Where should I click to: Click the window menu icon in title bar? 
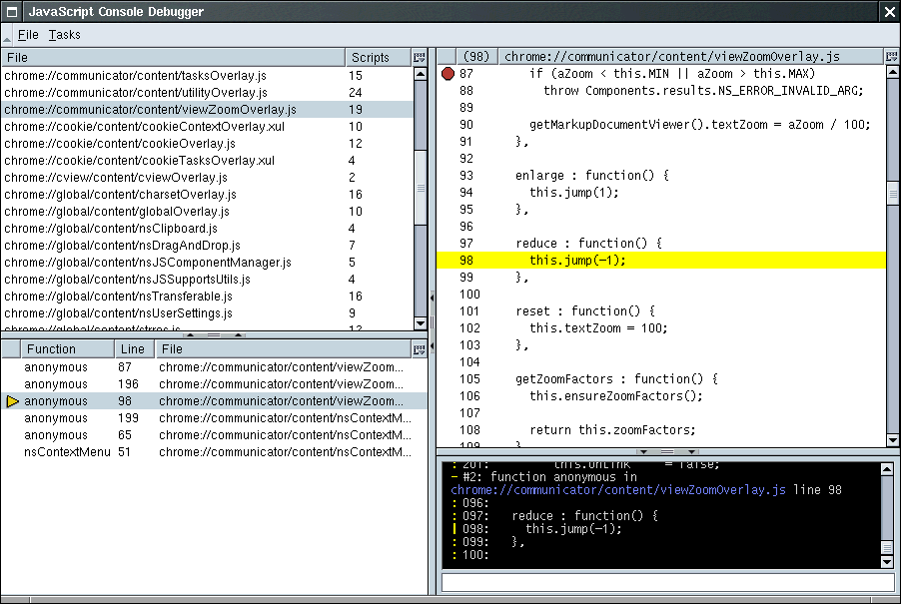[x=12, y=12]
